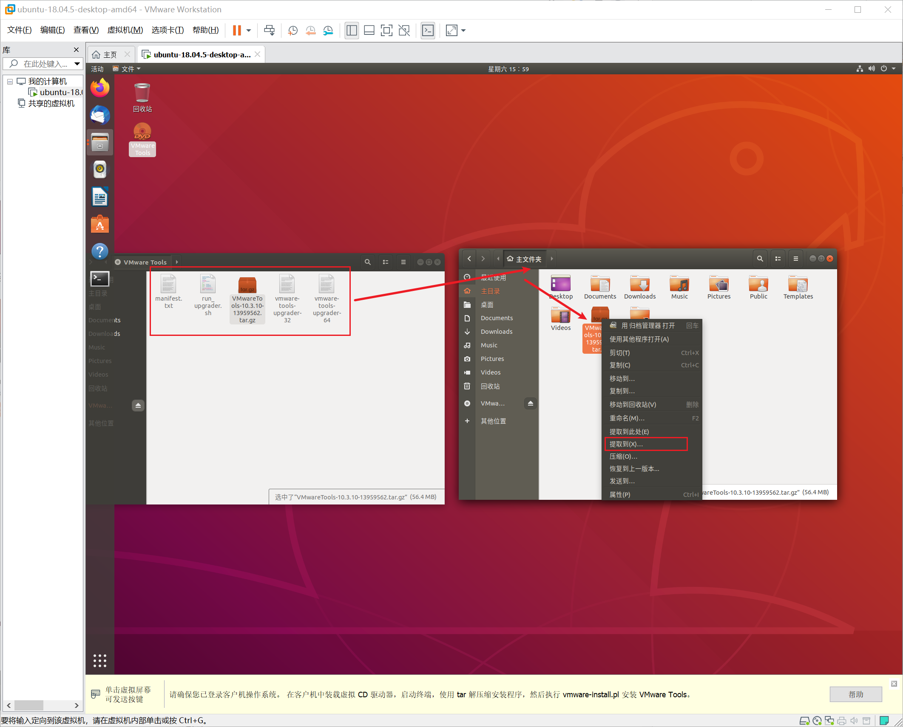Open LibreOffice Writer from the dock
This screenshot has width=903, height=727.
(100, 197)
